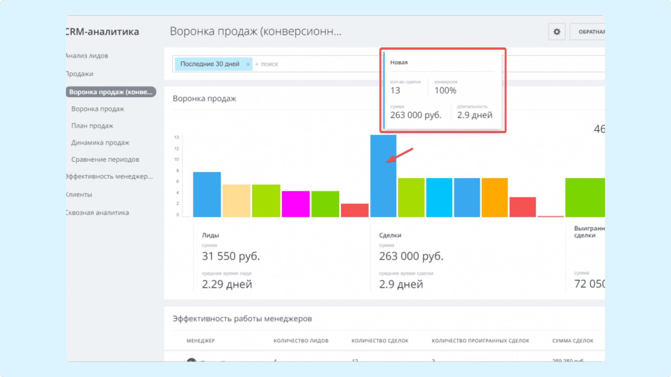Viewport: 671px width, 377px height.
Task: Select 'Воронка продаж (конве...' highlighted item
Action: [x=111, y=92]
